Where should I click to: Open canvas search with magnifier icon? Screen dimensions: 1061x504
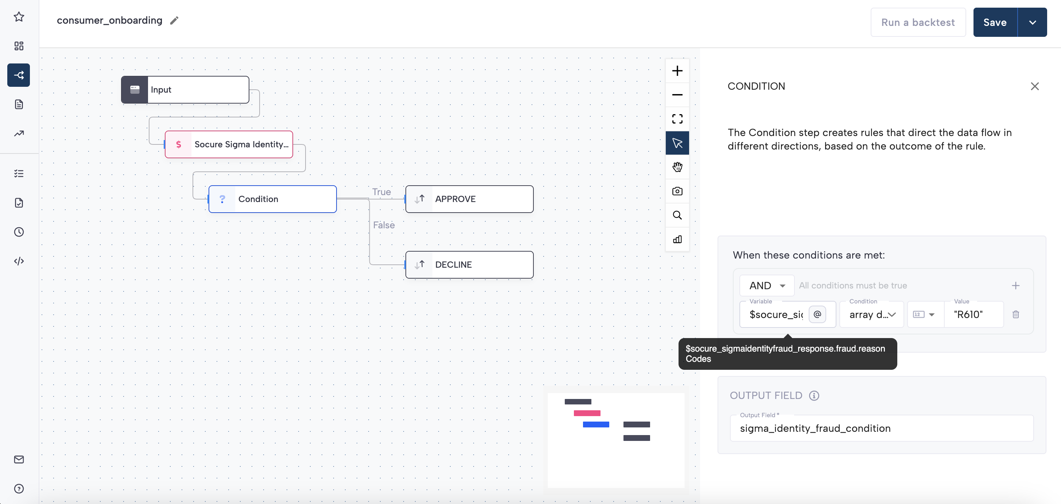click(677, 215)
